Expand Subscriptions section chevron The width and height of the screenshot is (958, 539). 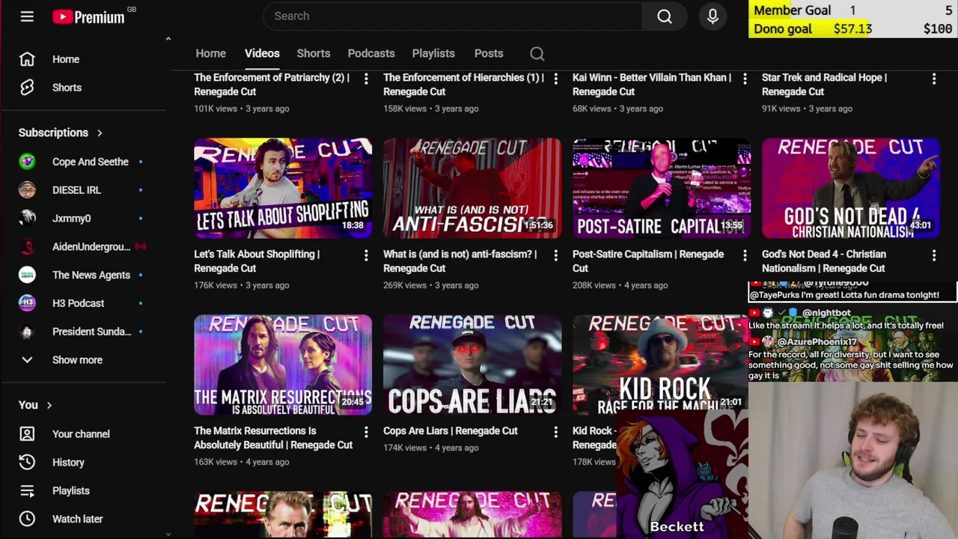click(100, 133)
